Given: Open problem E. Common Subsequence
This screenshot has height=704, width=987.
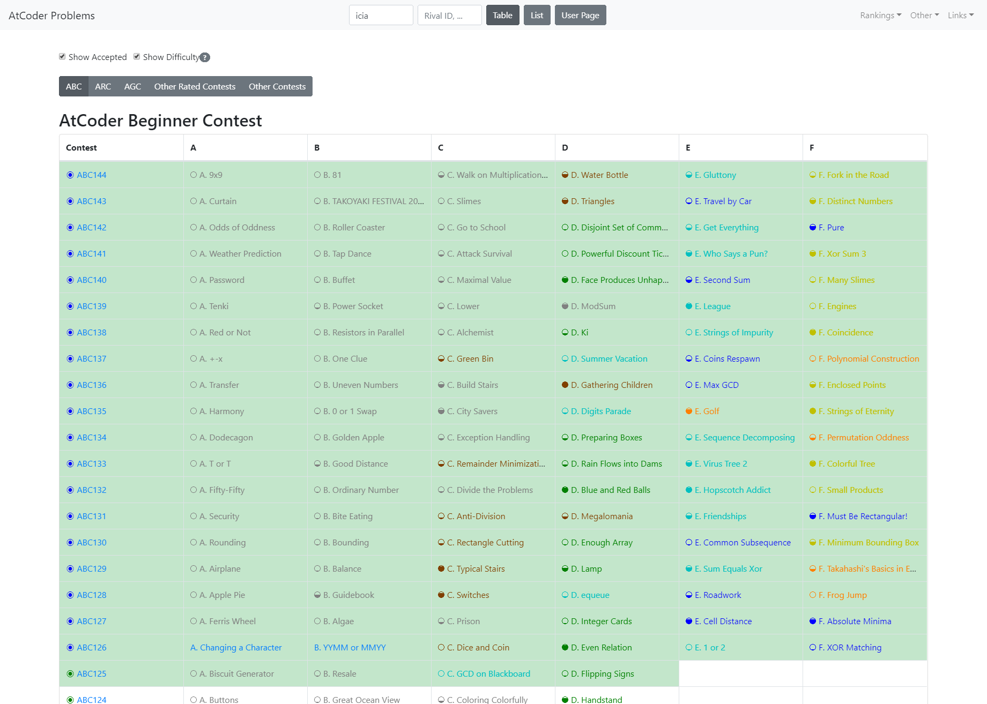Looking at the screenshot, I should 743,543.
